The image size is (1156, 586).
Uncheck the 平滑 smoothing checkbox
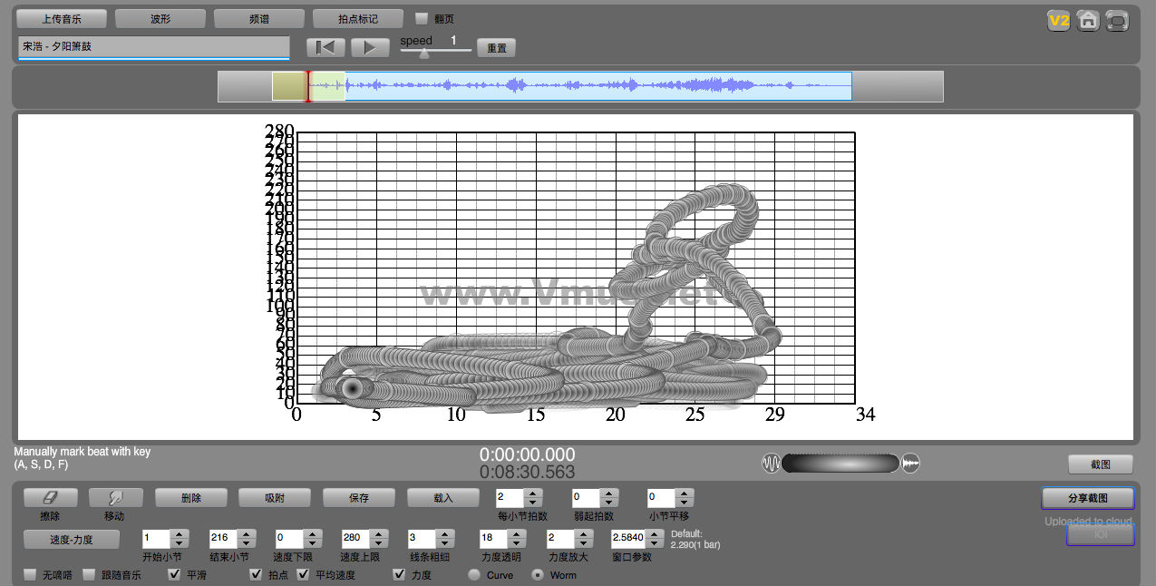click(175, 574)
